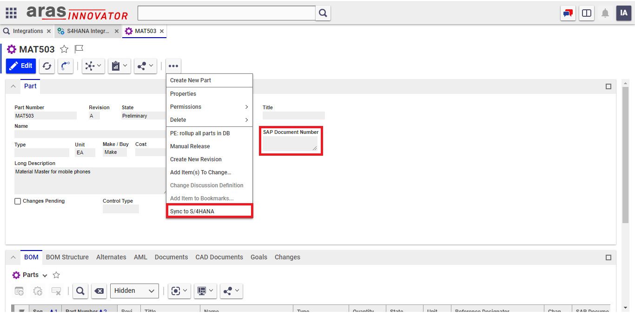Click the Revision field showing A
Viewport: 635px width, 317px height.
(x=94, y=116)
